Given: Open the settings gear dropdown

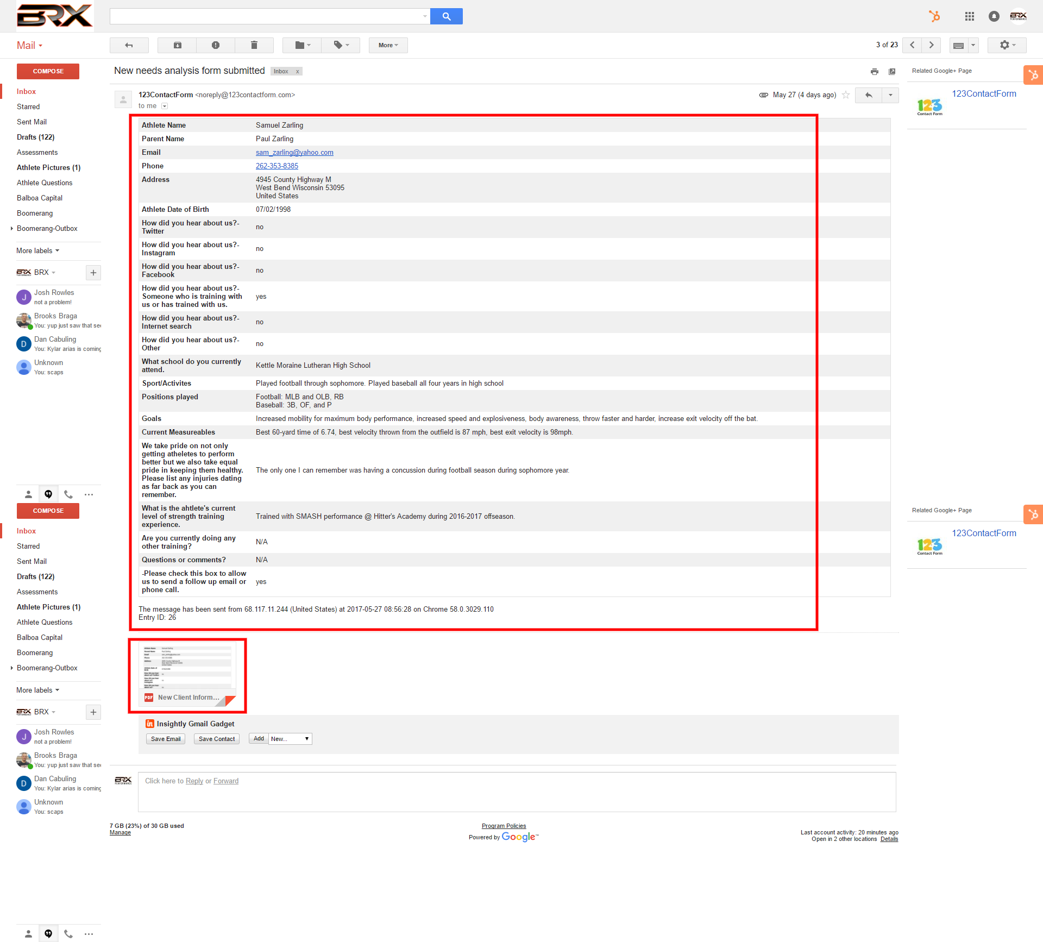Looking at the screenshot, I should pos(1007,45).
